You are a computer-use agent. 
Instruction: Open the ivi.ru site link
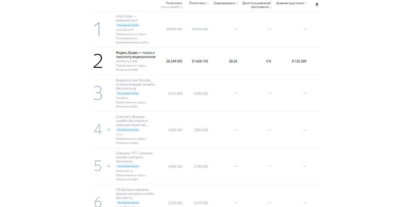pos(119,134)
